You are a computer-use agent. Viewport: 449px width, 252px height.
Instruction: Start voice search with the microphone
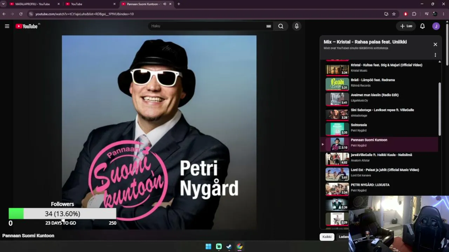click(297, 26)
